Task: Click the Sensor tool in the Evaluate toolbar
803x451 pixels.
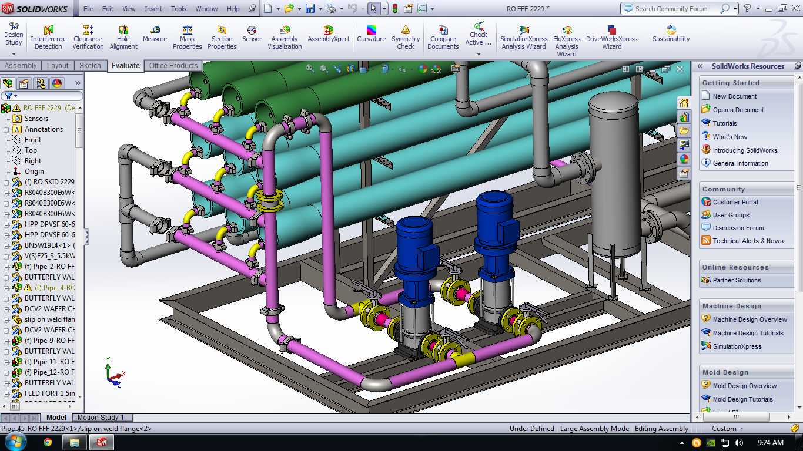Action: click(x=252, y=34)
